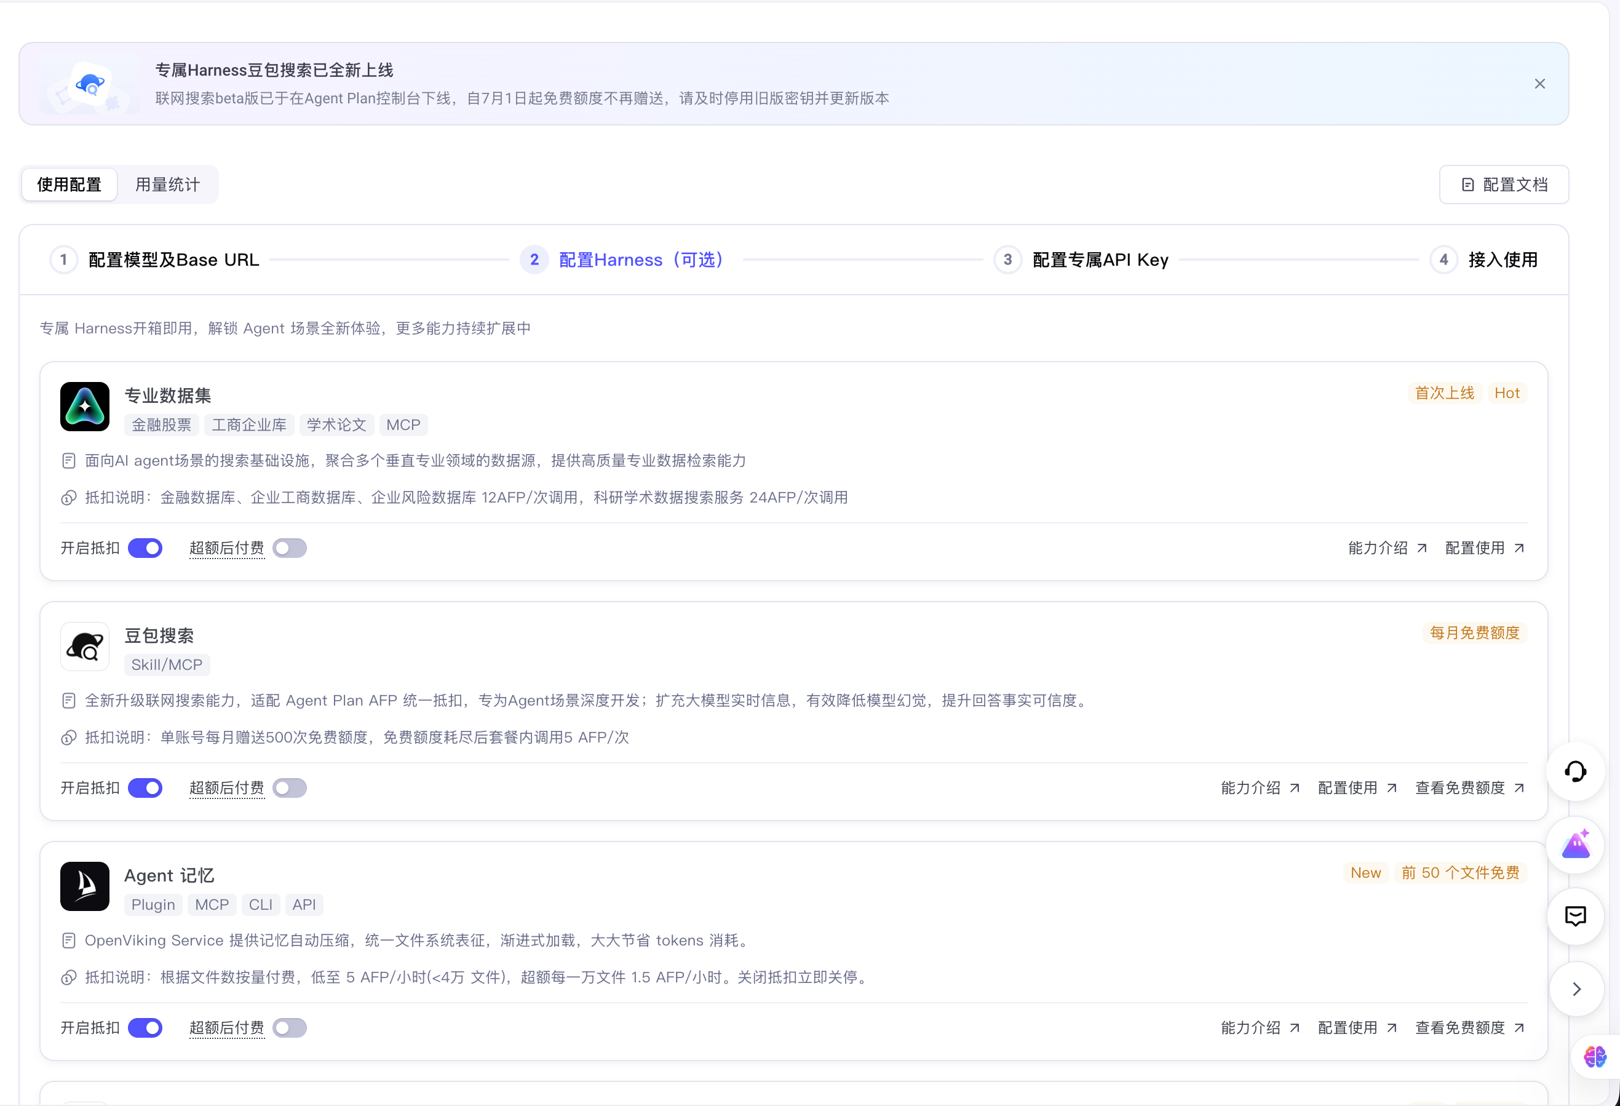Open 配置使用 link for 豆包搜索

click(x=1357, y=788)
